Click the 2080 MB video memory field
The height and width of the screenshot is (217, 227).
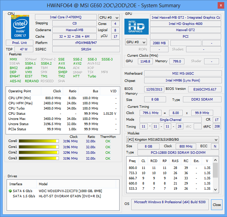click(159, 43)
